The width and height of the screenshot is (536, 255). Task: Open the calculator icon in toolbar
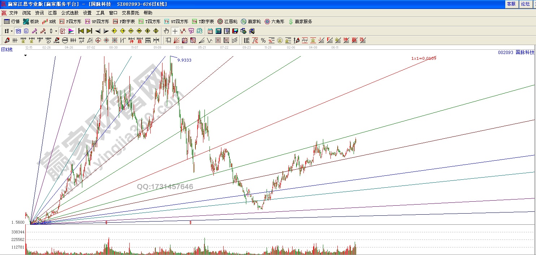coord(219,31)
